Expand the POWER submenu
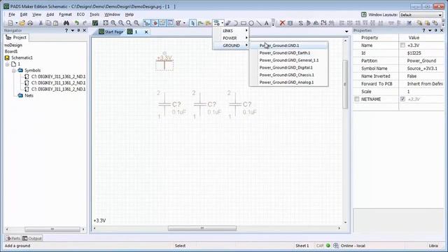 [x=231, y=38]
